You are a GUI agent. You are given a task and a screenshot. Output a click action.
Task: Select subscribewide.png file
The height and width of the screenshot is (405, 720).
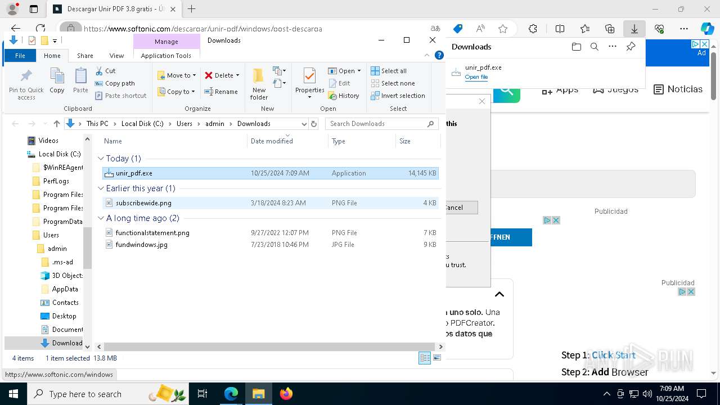coord(271,203)
